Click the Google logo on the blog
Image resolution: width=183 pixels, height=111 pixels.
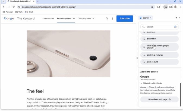point(9,18)
